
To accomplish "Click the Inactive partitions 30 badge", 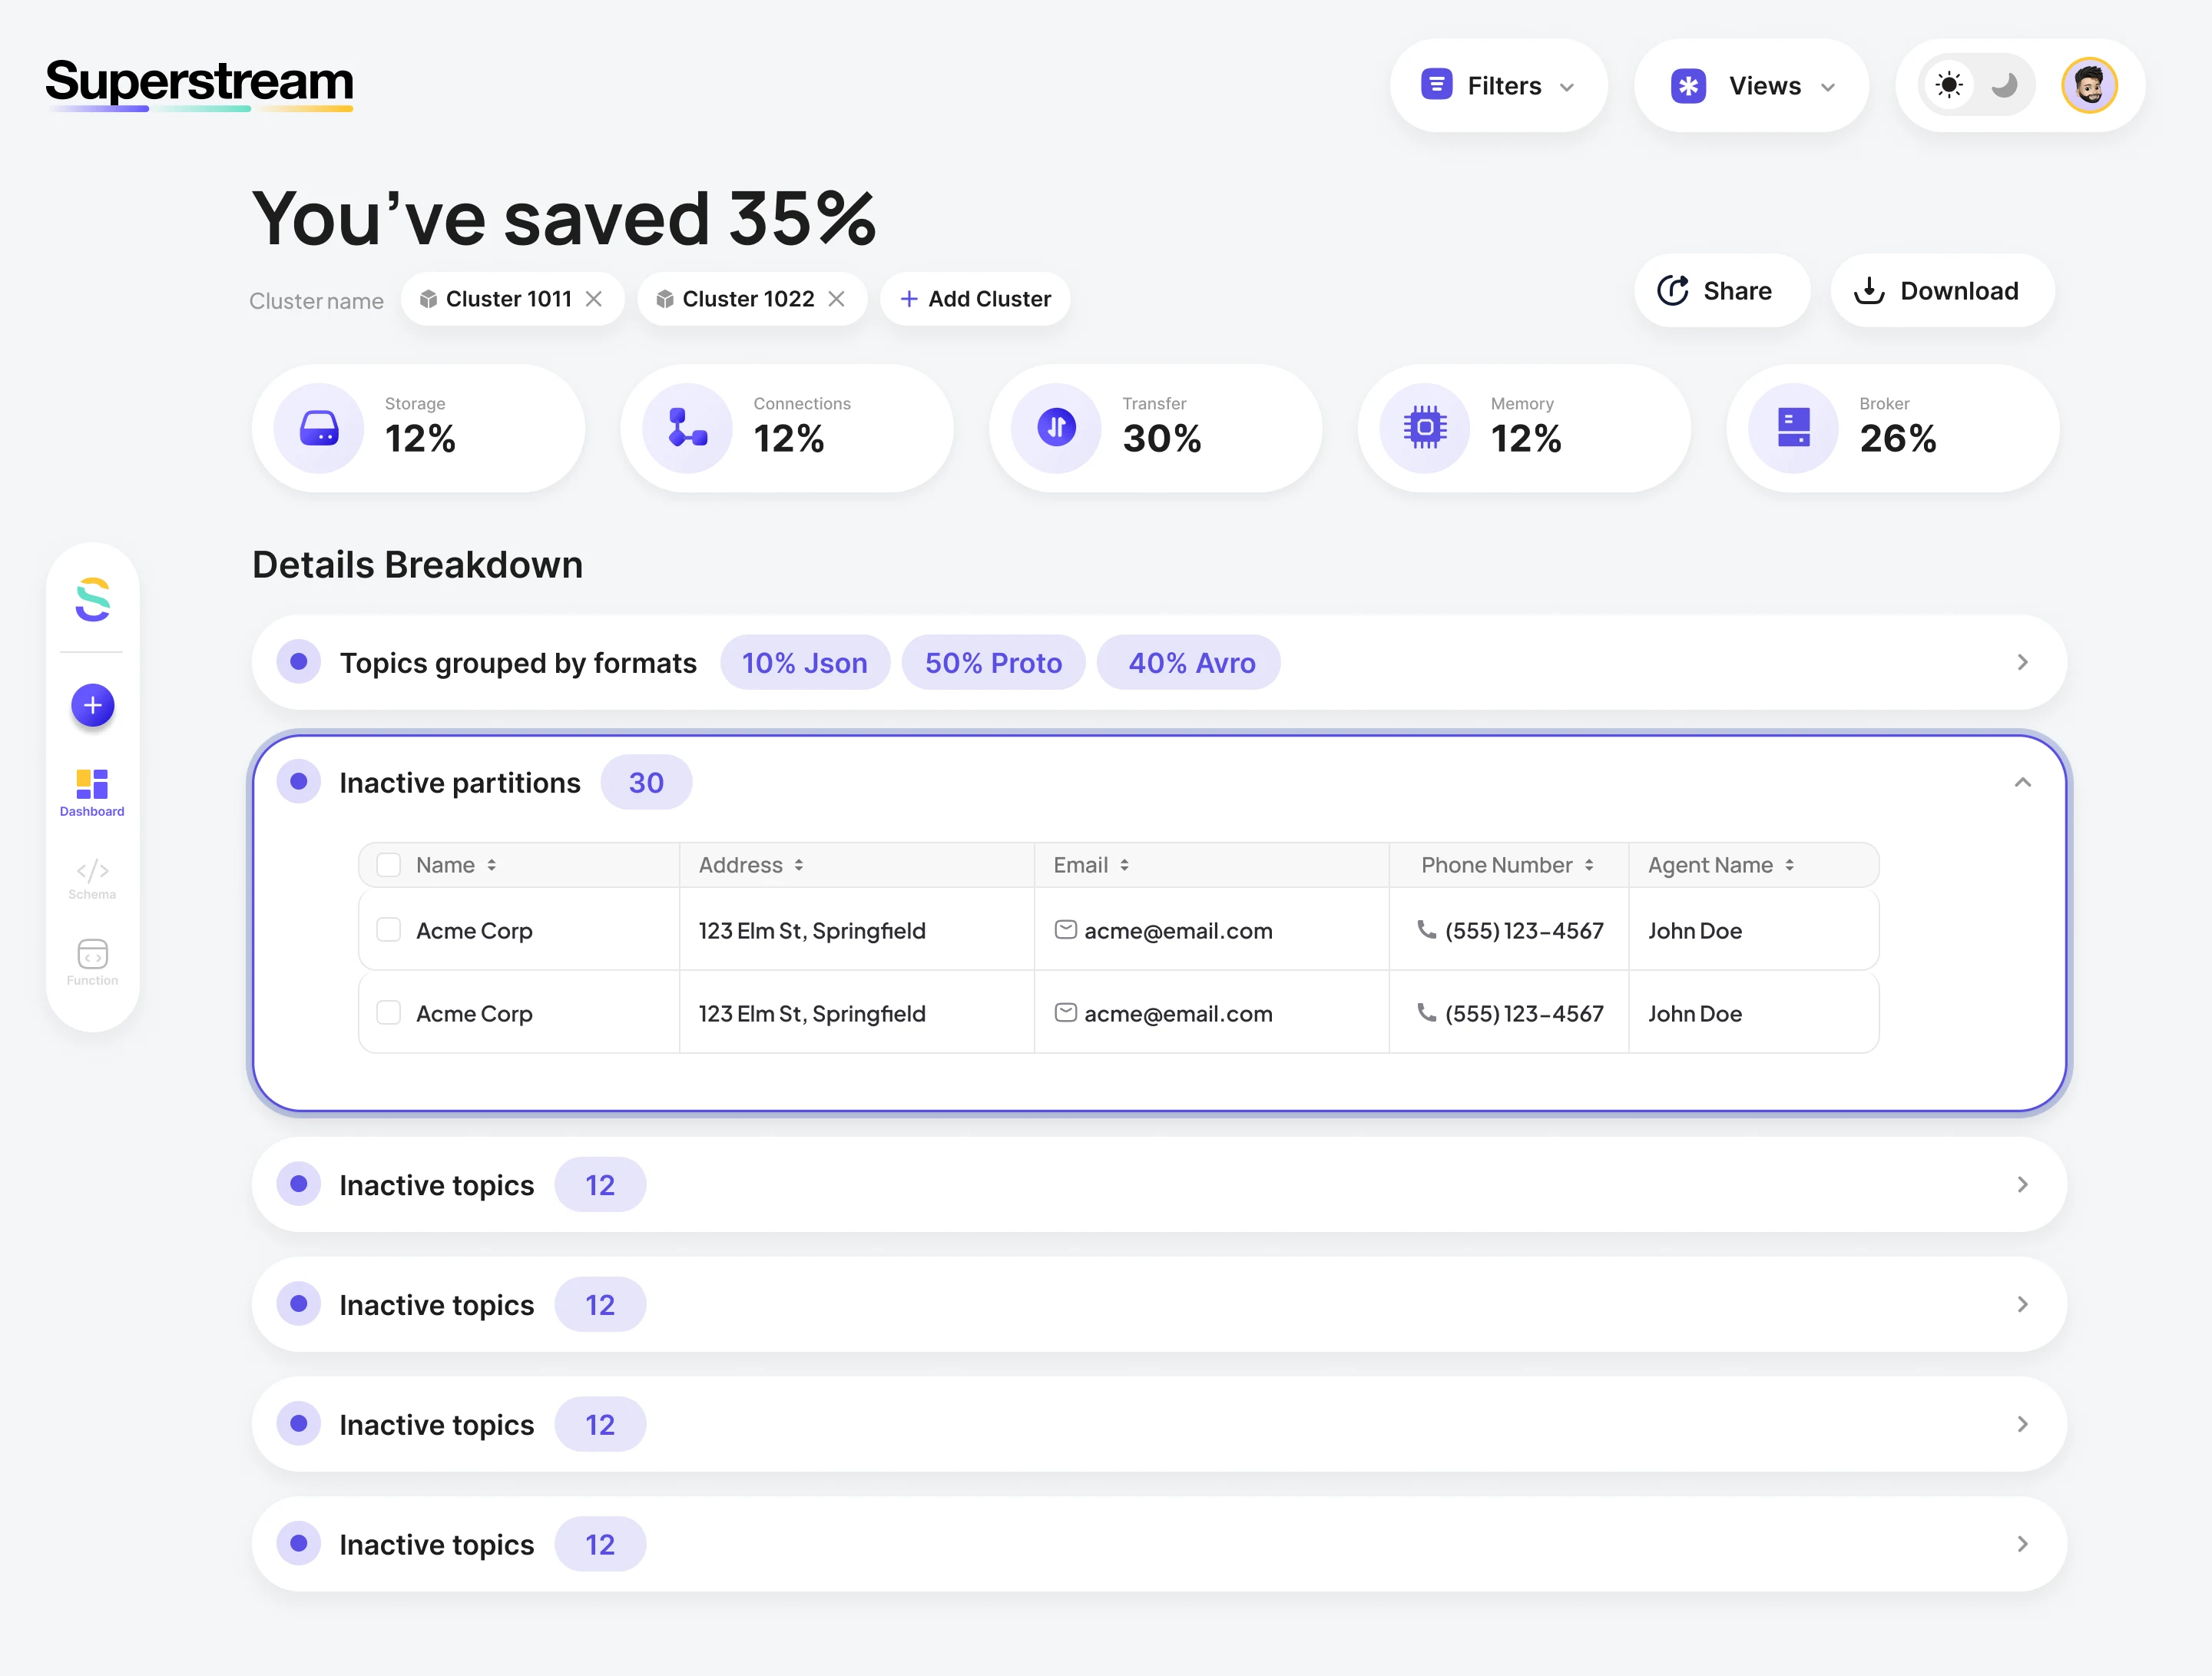I will tap(646, 783).
